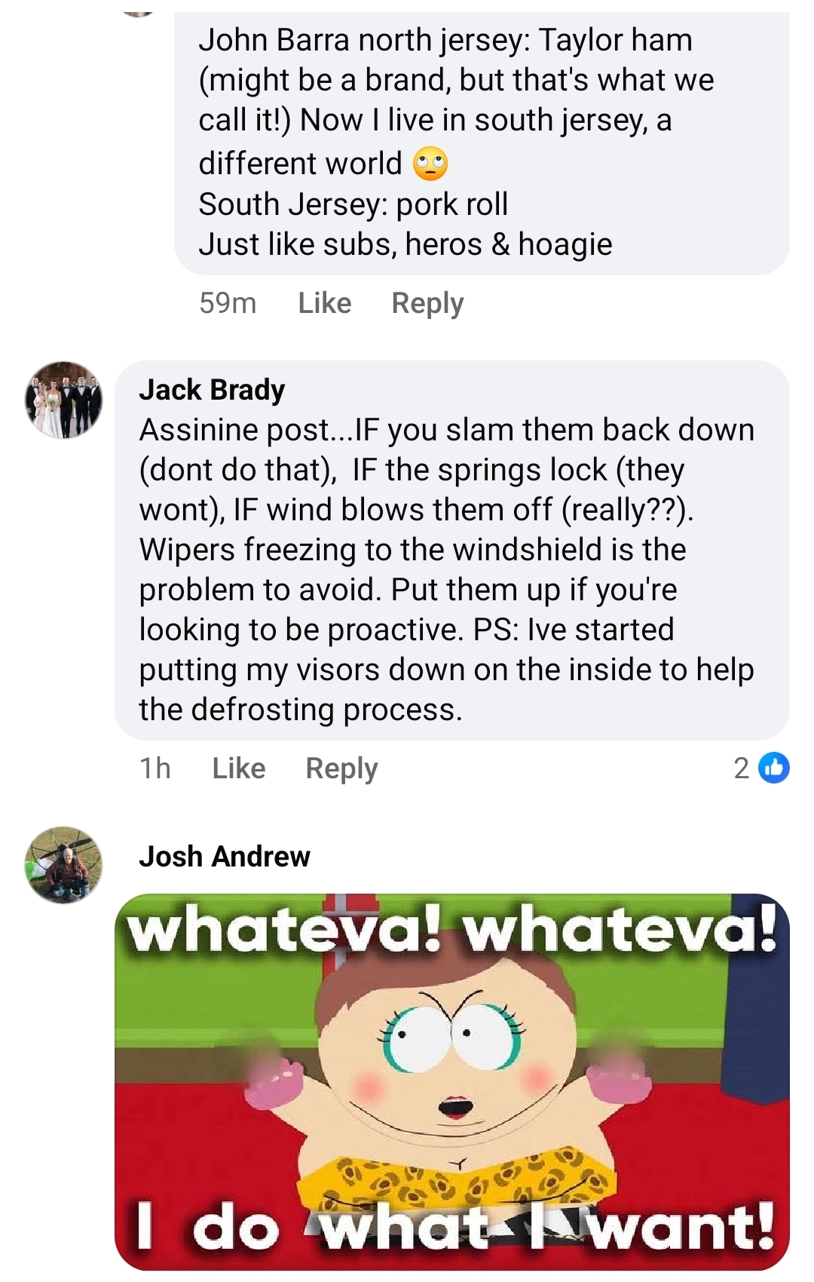Reply to Jack Brady's comment

[341, 768]
